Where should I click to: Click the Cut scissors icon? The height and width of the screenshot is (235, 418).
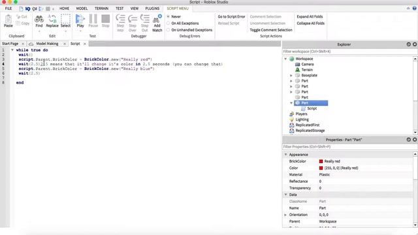pos(18,17)
